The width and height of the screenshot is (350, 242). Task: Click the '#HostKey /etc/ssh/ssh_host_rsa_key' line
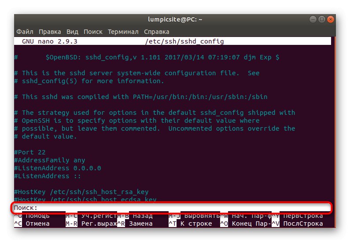click(81, 192)
